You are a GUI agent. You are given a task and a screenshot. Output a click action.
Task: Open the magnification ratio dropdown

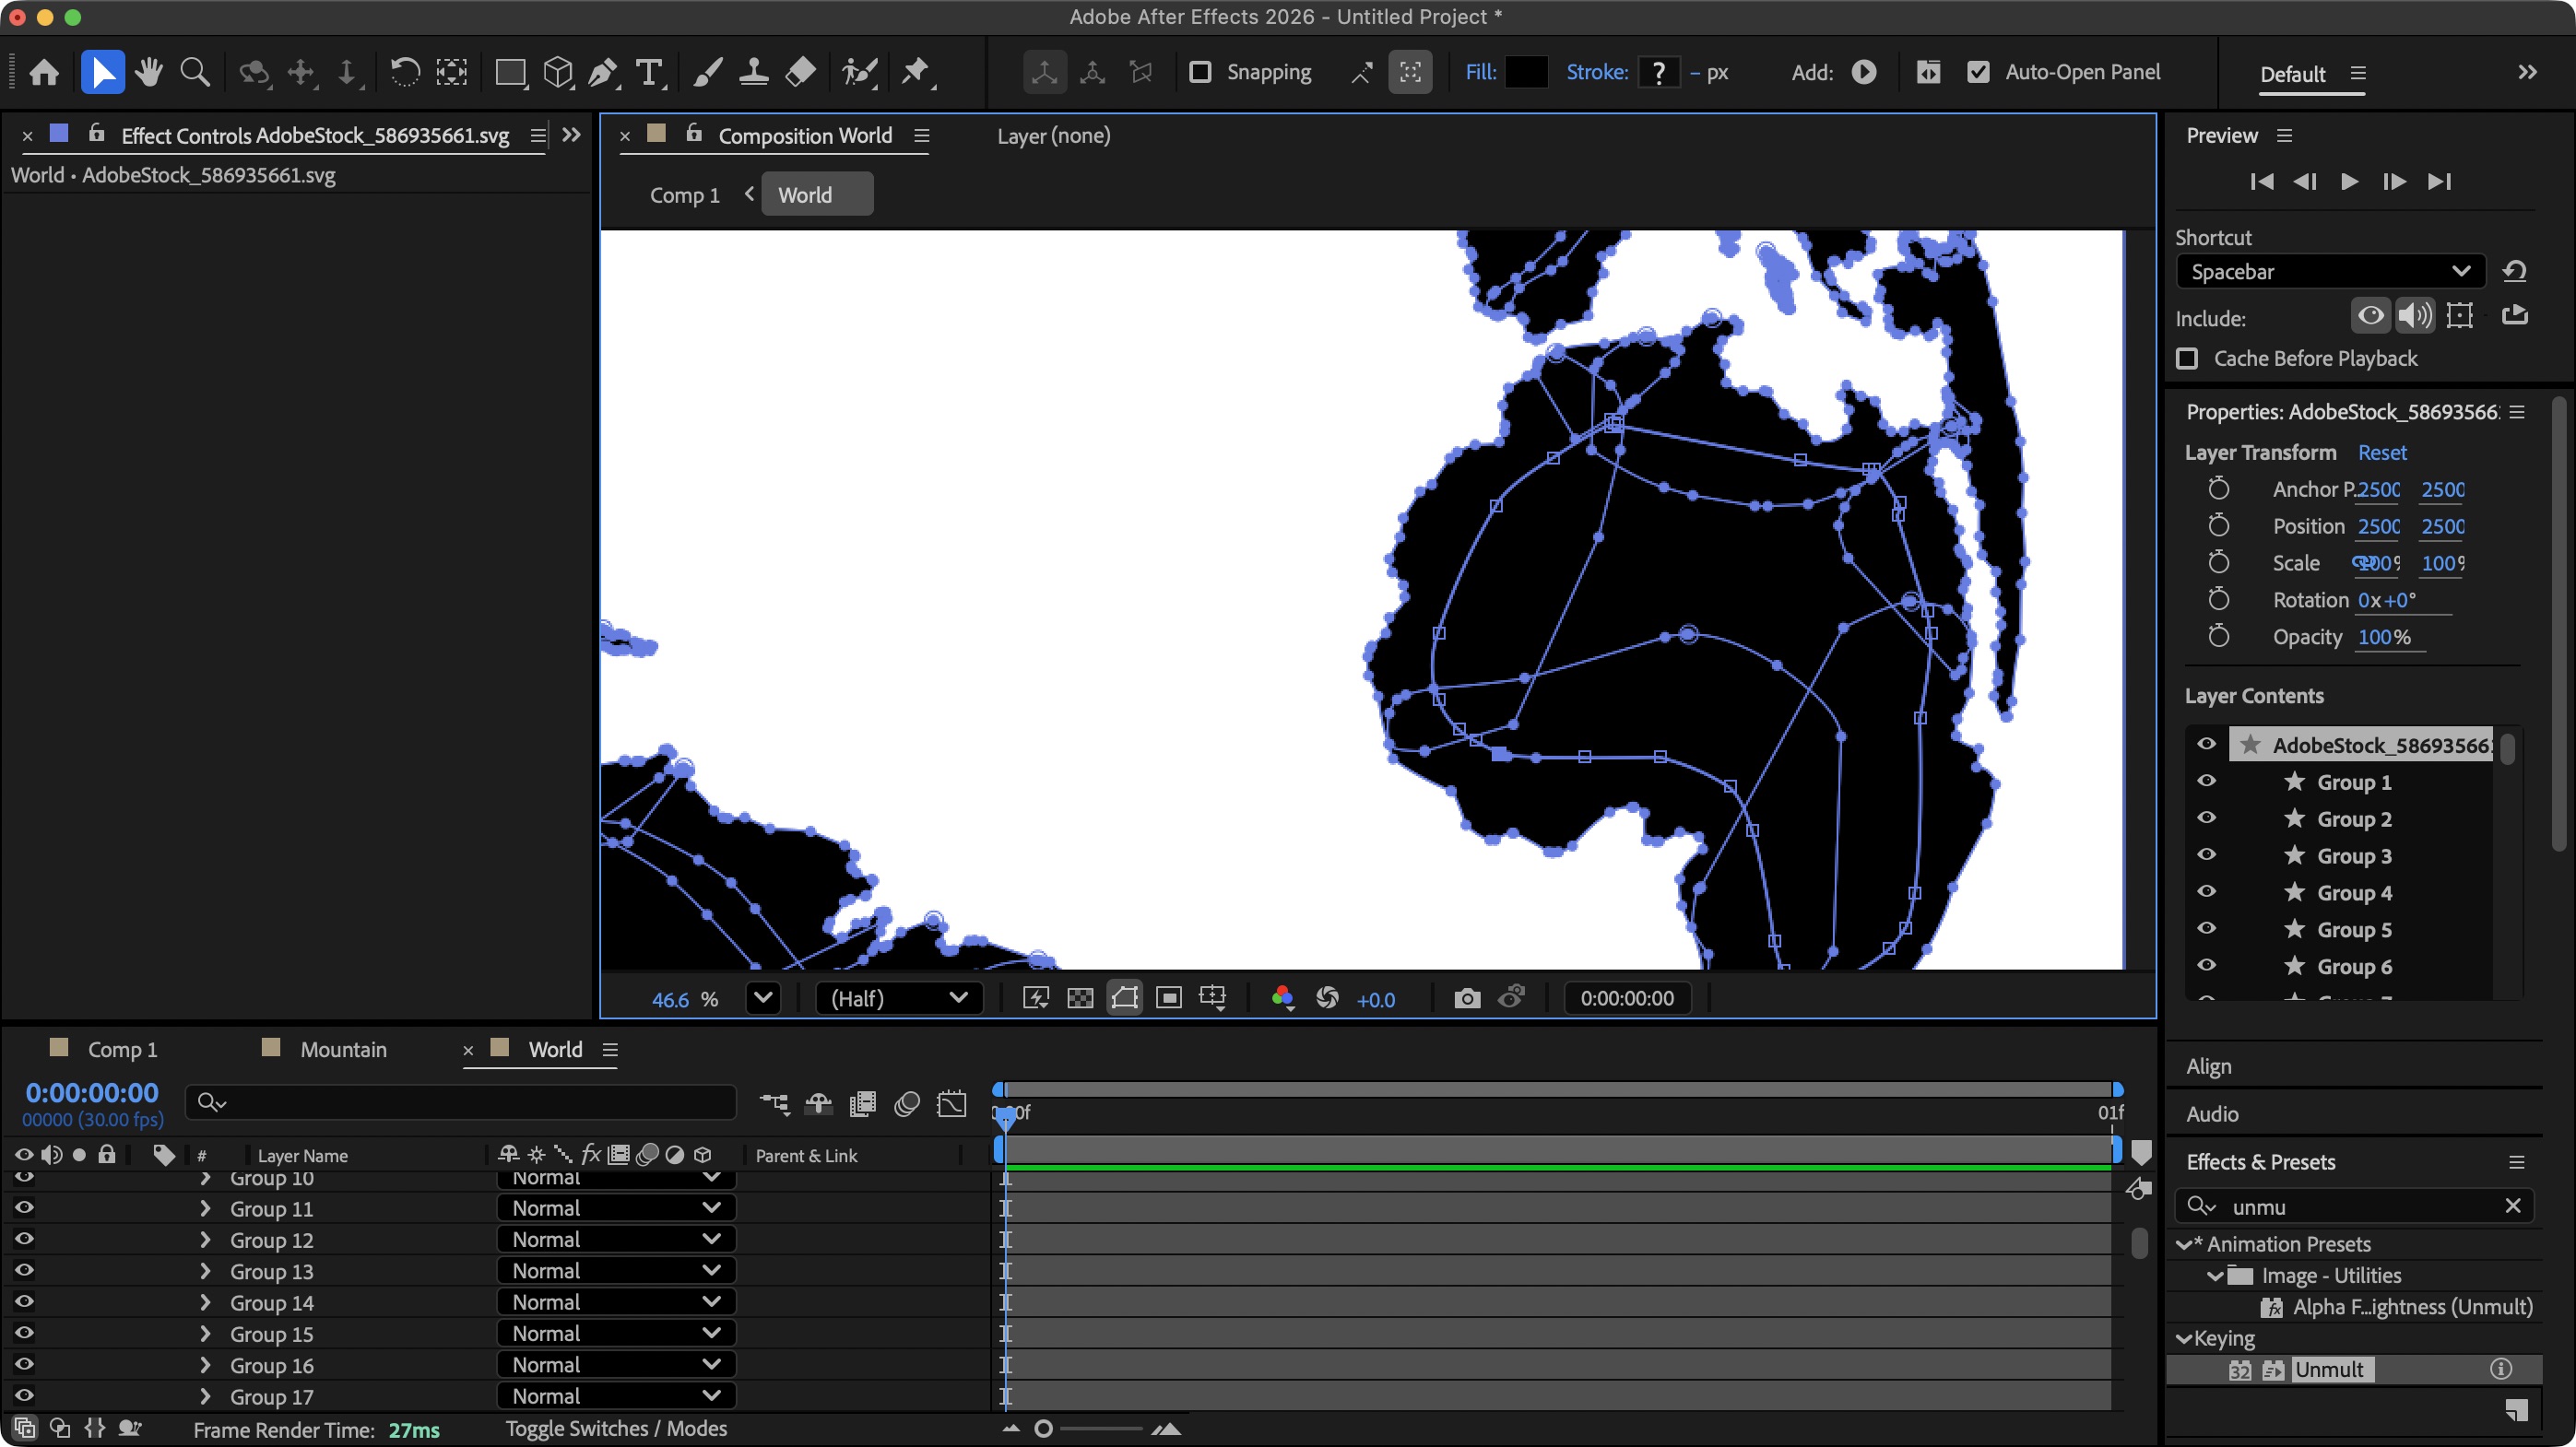coord(763,998)
